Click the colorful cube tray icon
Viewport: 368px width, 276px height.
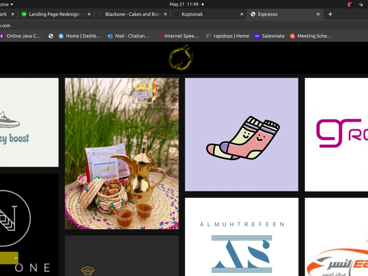coord(350,4)
